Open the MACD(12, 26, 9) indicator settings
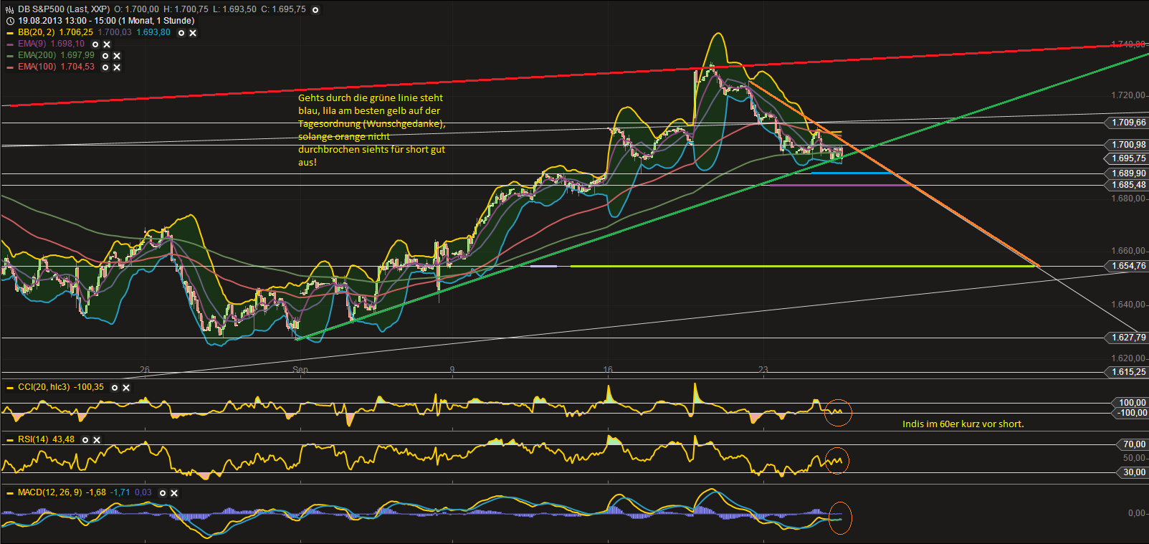 [x=163, y=492]
